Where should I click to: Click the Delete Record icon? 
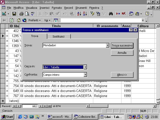tap(124, 14)
